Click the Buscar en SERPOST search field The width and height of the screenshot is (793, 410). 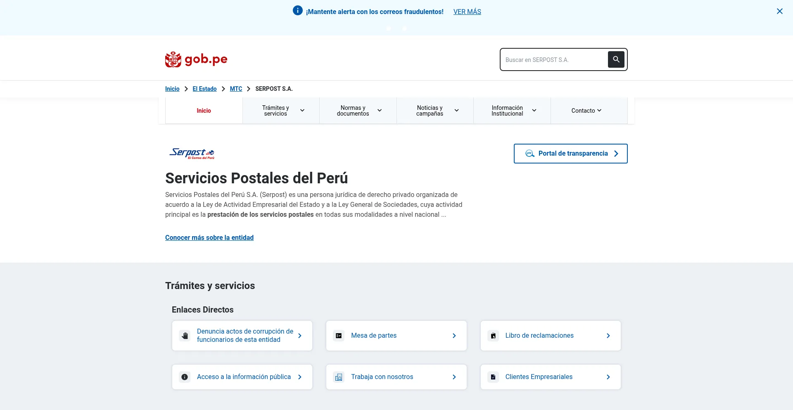tap(553, 59)
